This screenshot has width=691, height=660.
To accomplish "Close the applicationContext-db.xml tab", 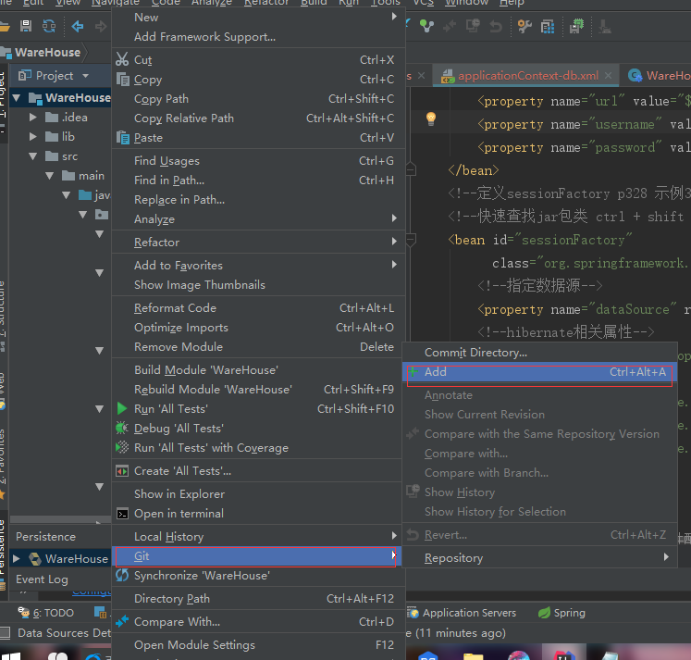I will (608, 75).
